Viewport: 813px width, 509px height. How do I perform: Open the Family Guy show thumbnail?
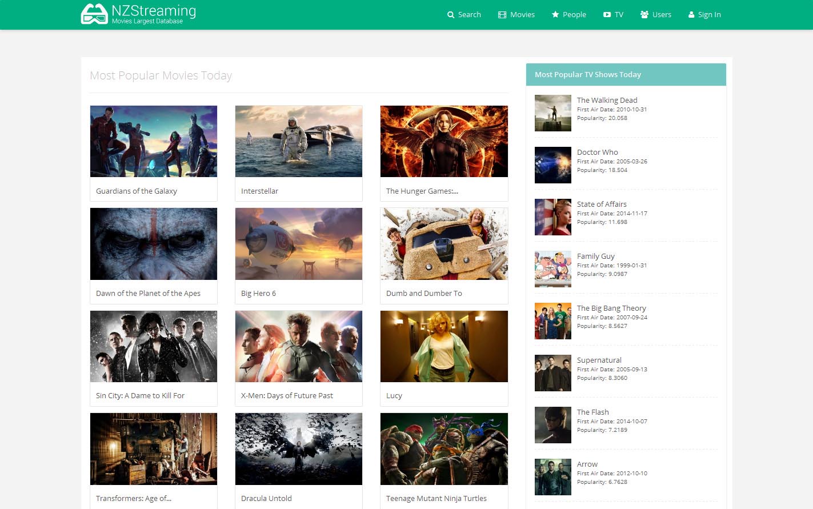tap(553, 269)
